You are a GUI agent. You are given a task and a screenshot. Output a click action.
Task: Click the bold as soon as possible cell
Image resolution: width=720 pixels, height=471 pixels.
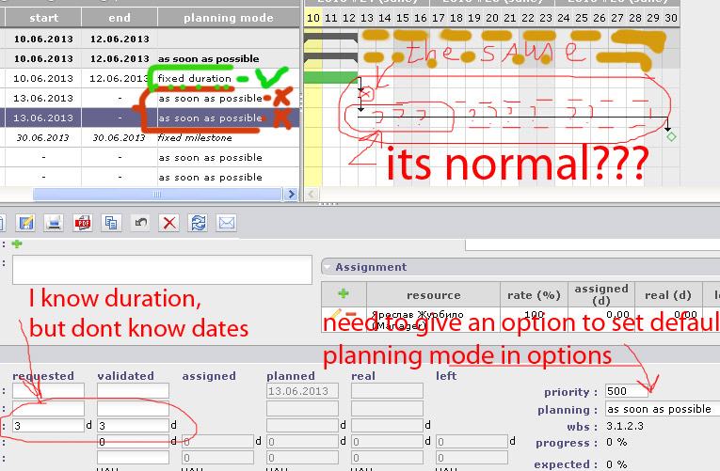[x=208, y=58]
